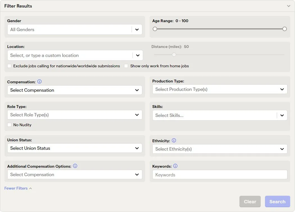Click the info icon next to Ethnicity
The width and height of the screenshot is (295, 212).
(x=174, y=140)
